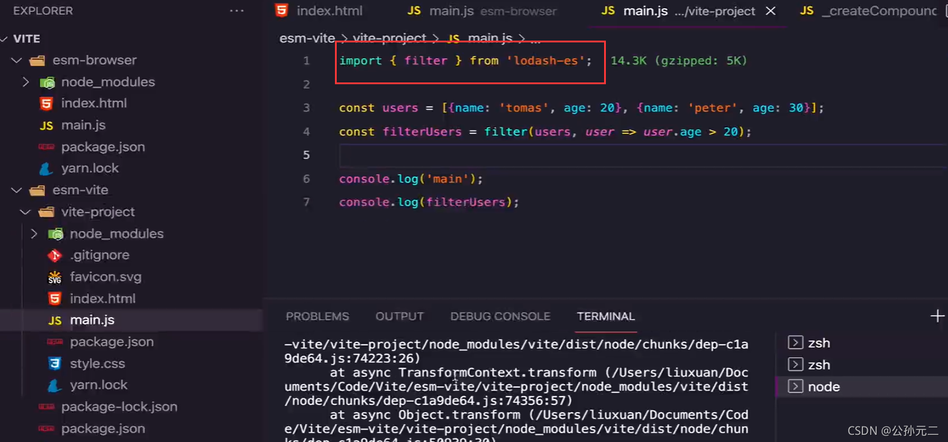
Task: Collapse the vite-project folder
Action: pyautogui.click(x=25, y=212)
